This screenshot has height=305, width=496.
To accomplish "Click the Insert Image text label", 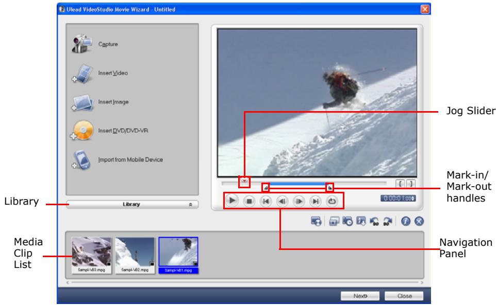I will pyautogui.click(x=113, y=102).
